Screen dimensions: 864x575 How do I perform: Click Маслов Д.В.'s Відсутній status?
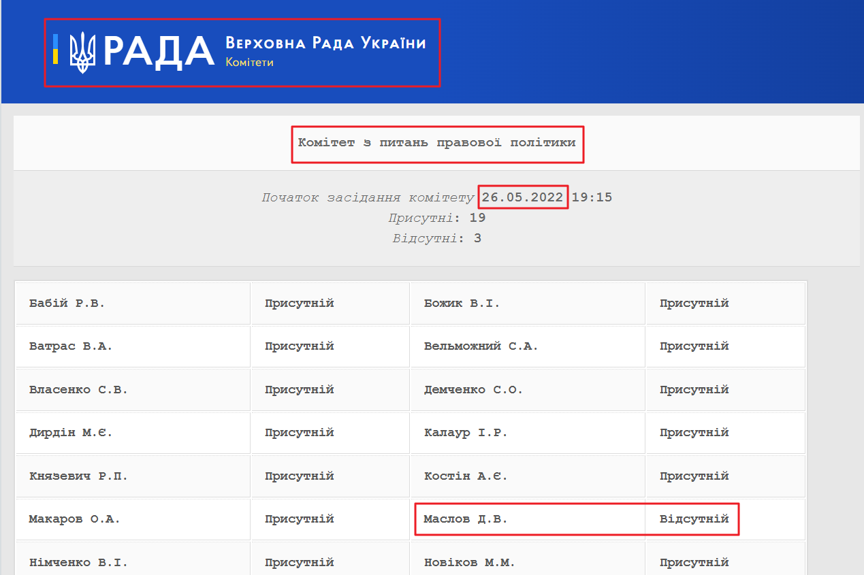tap(694, 519)
